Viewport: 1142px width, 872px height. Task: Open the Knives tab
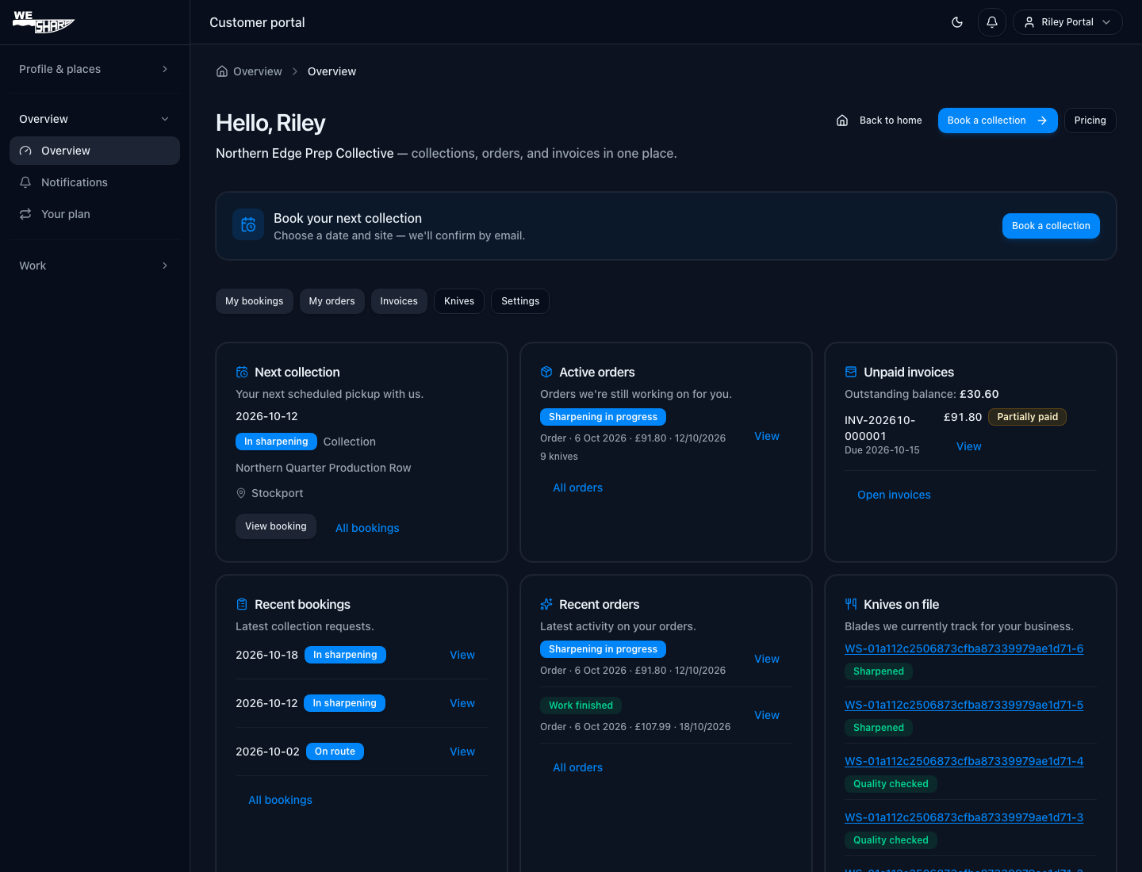[459, 301]
